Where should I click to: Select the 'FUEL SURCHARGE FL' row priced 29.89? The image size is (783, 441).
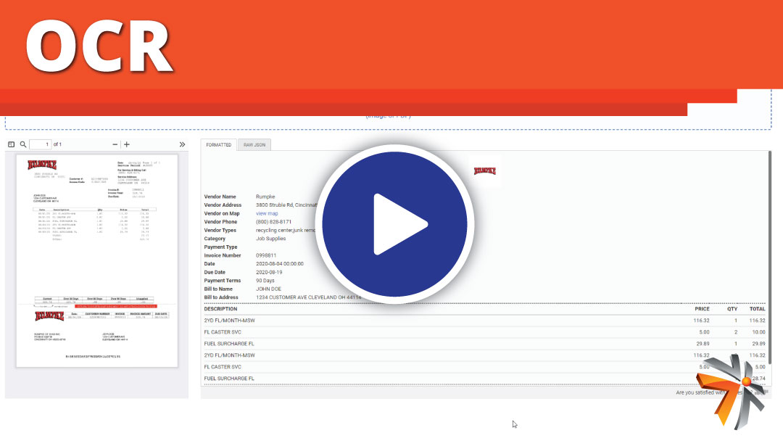(484, 344)
